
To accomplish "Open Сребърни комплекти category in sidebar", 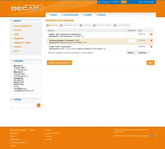I will [22, 26].
